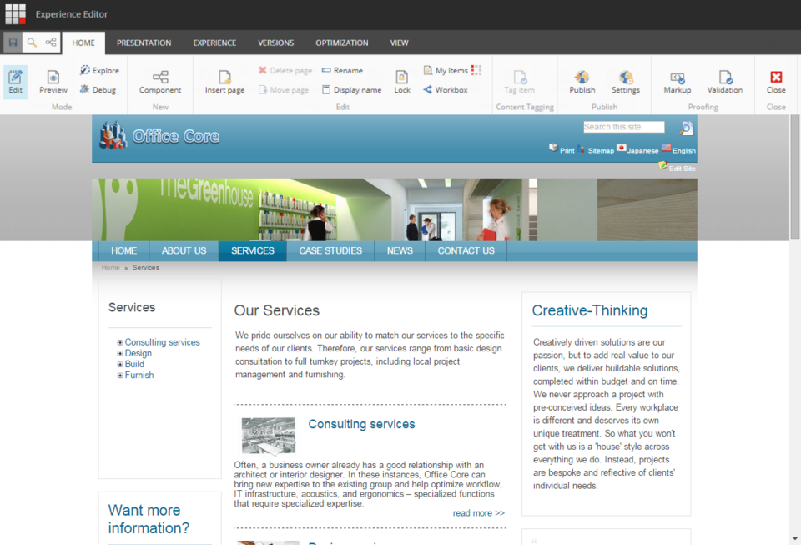Open CASE STUDIES navigation item
The width and height of the screenshot is (801, 545).
[x=330, y=250]
